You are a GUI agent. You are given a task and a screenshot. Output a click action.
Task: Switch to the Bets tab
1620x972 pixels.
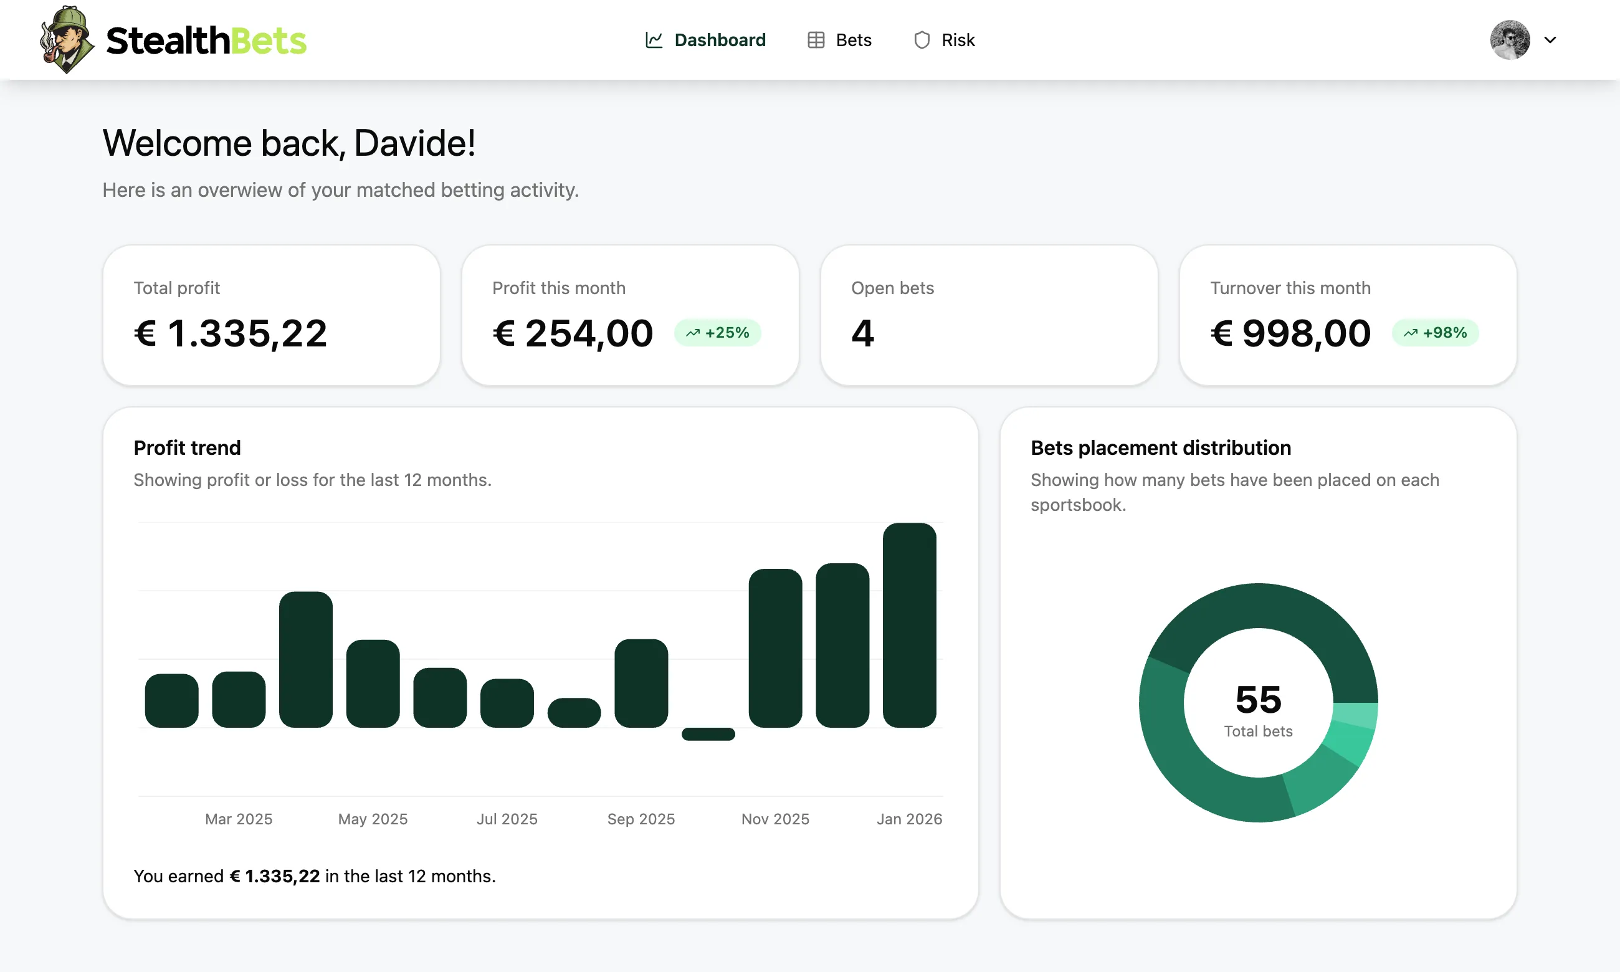coord(852,39)
